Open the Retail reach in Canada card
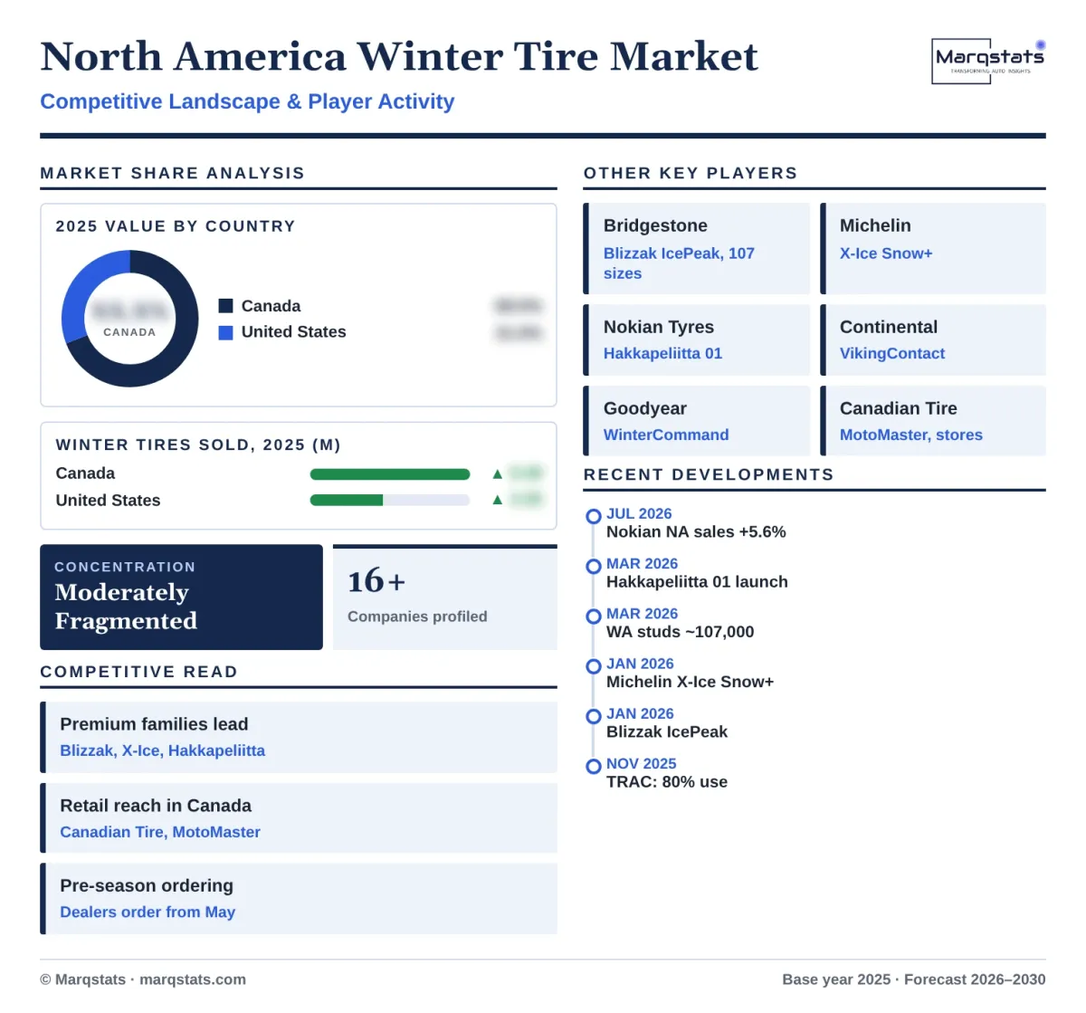The width and height of the screenshot is (1086, 1013). 299,818
